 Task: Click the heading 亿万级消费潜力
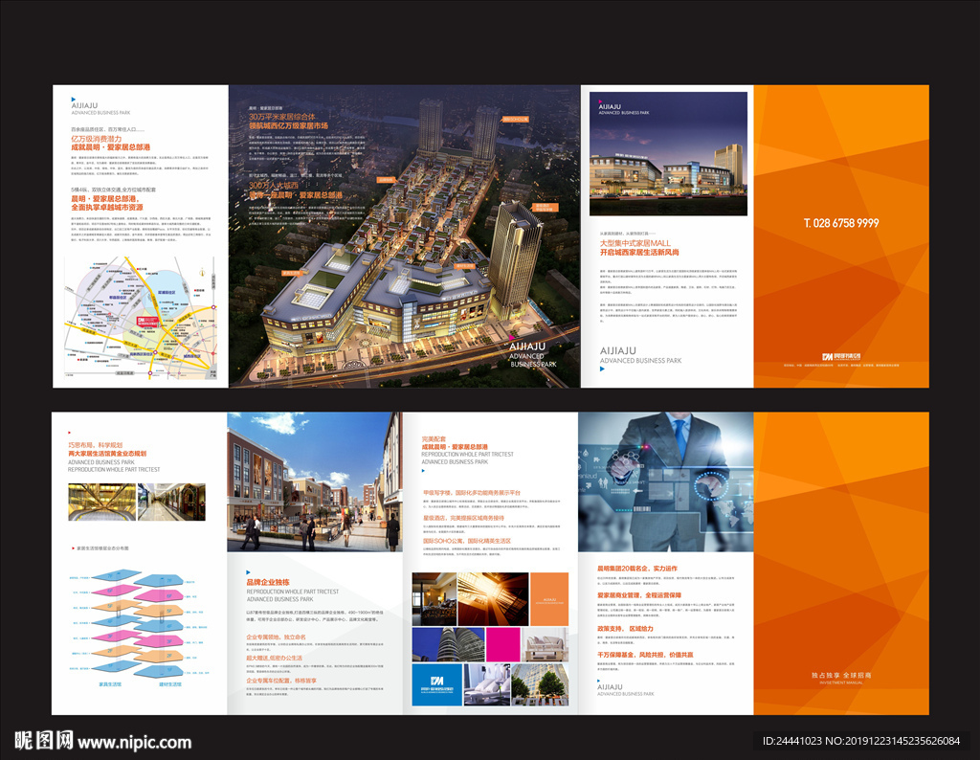coord(97,139)
